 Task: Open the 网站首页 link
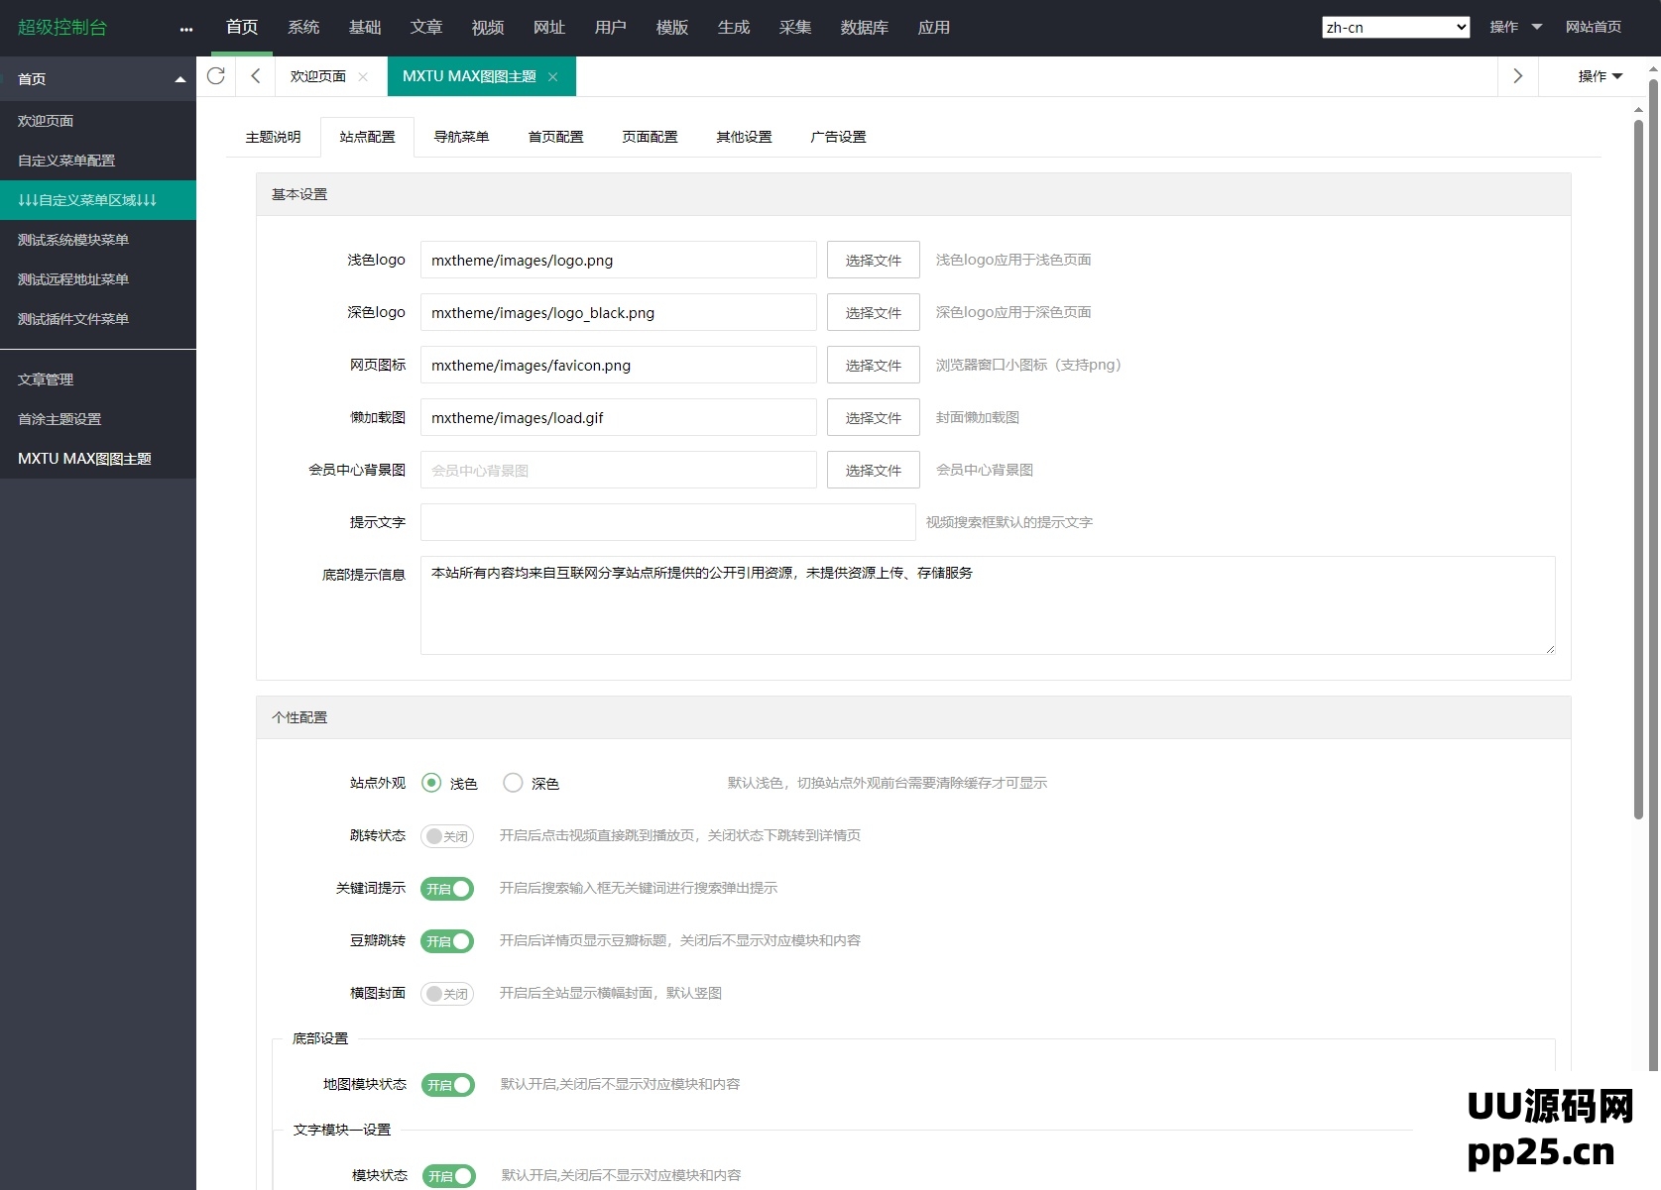[1594, 27]
